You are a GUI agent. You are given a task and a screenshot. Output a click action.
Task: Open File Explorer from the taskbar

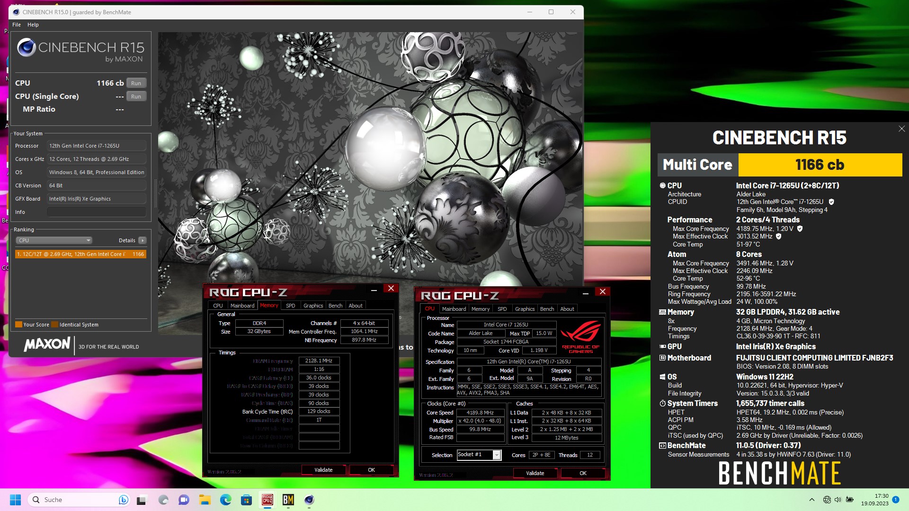[x=205, y=500]
